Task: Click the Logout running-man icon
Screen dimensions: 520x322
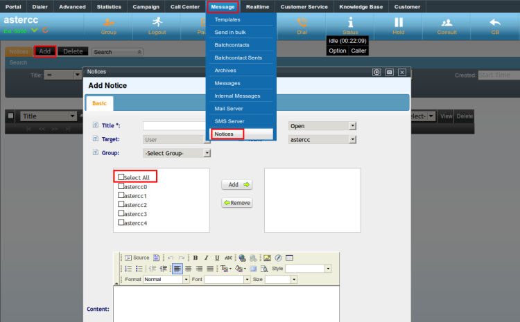Action: click(157, 22)
